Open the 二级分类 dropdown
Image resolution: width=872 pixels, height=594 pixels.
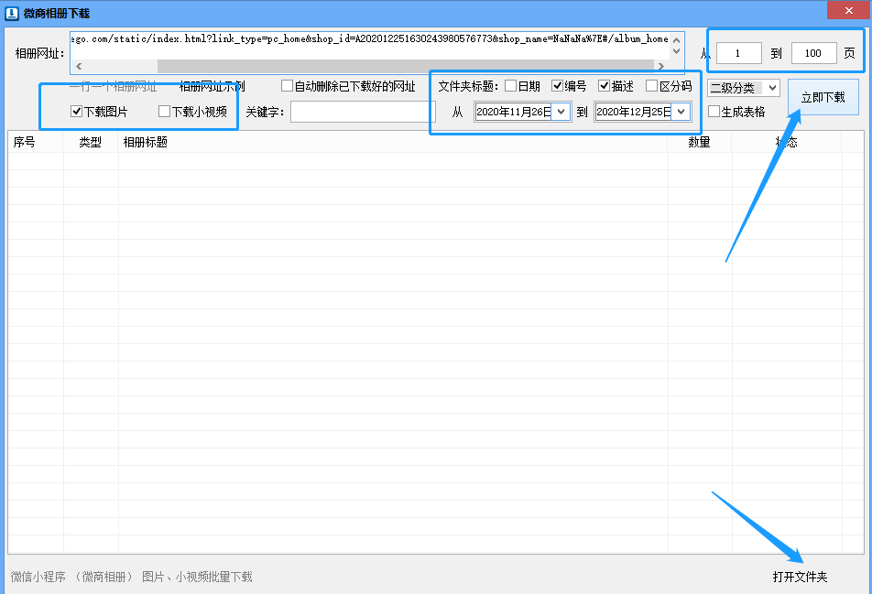pos(771,88)
